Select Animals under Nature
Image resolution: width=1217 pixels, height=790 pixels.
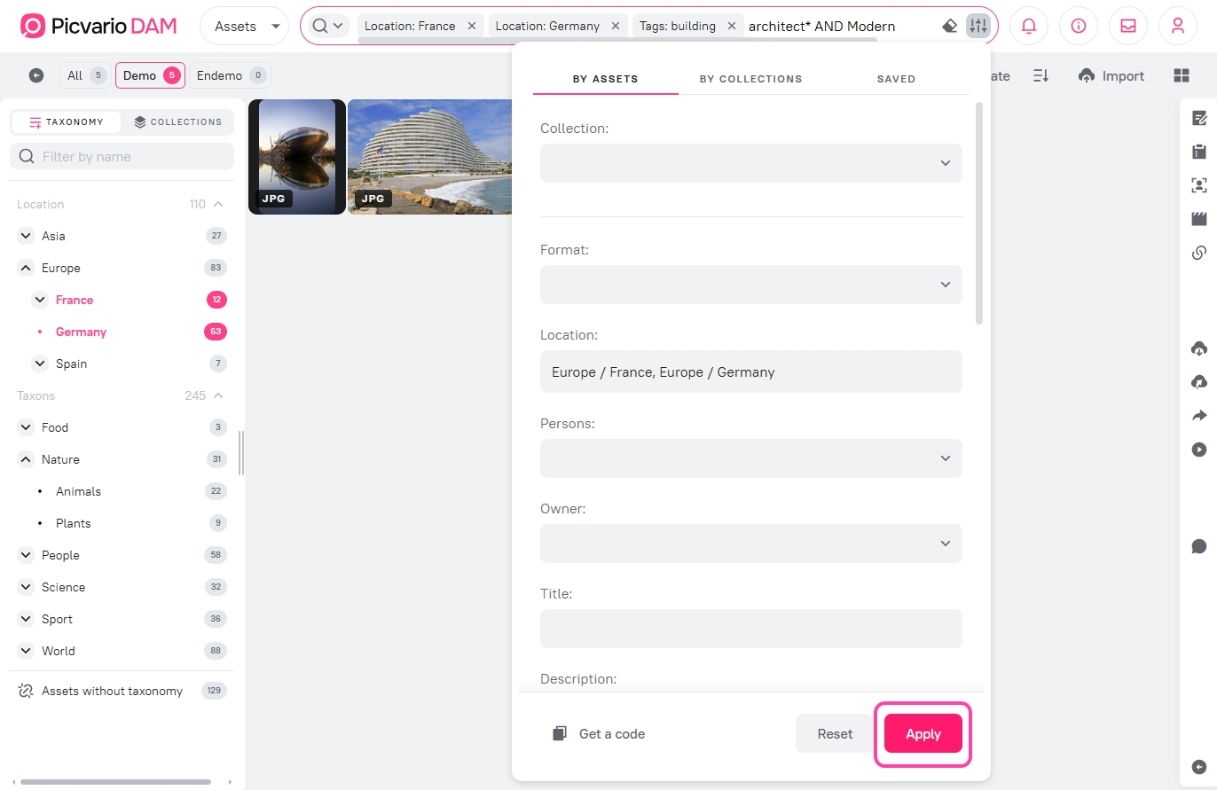click(78, 491)
